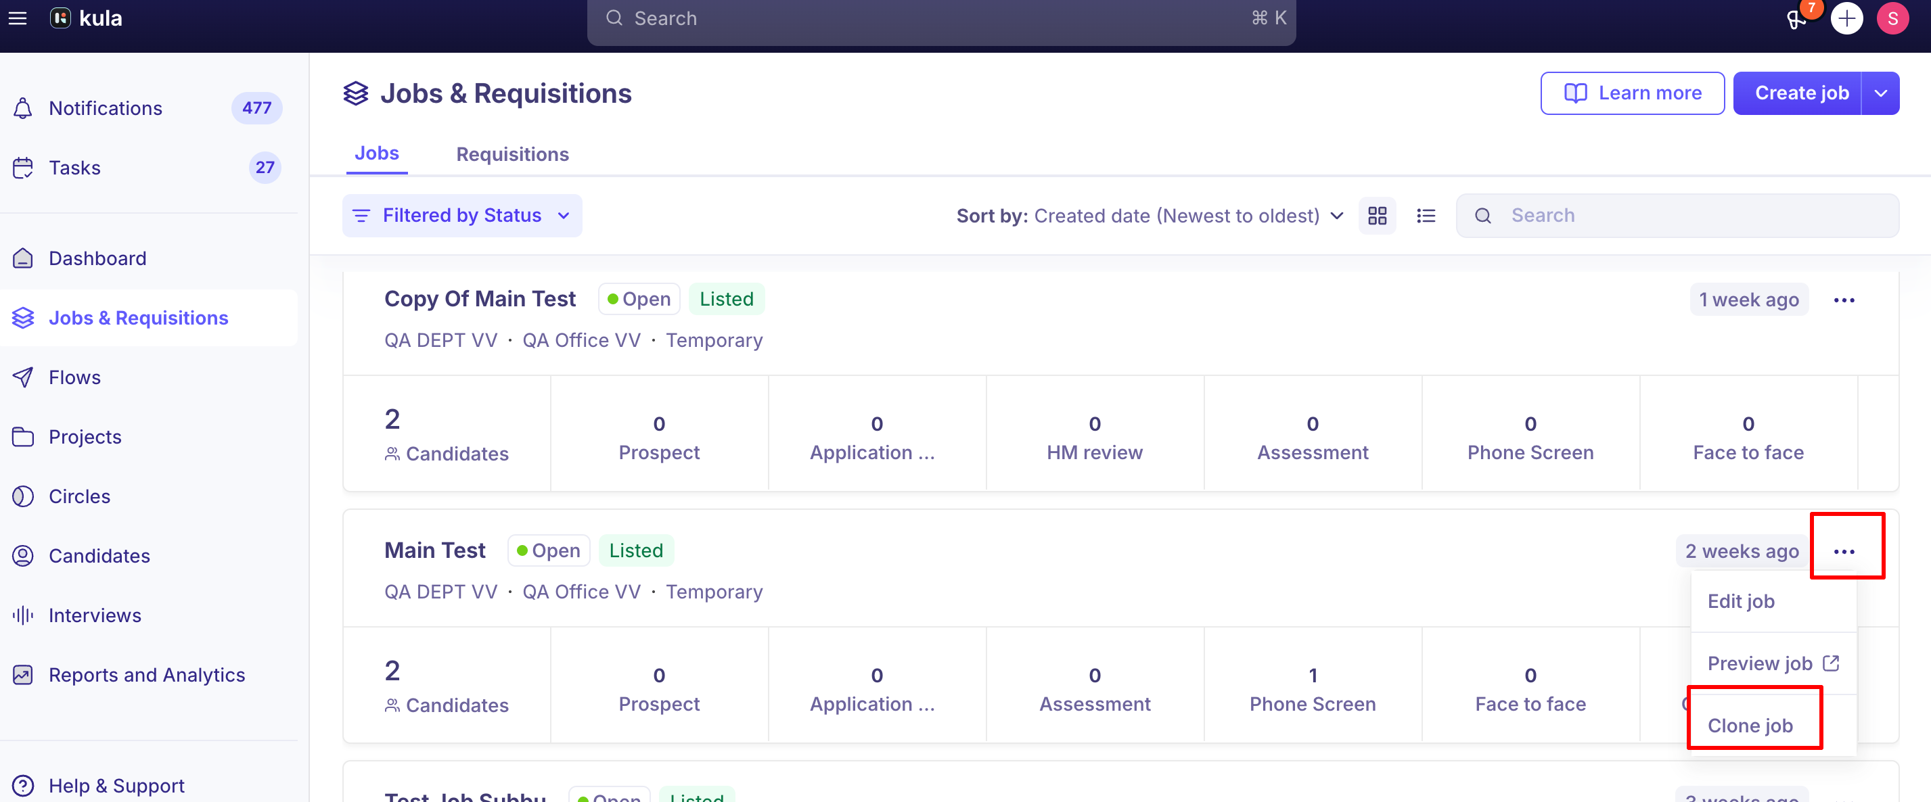This screenshot has width=1931, height=802.
Task: Open the Main Test job title
Action: (435, 551)
